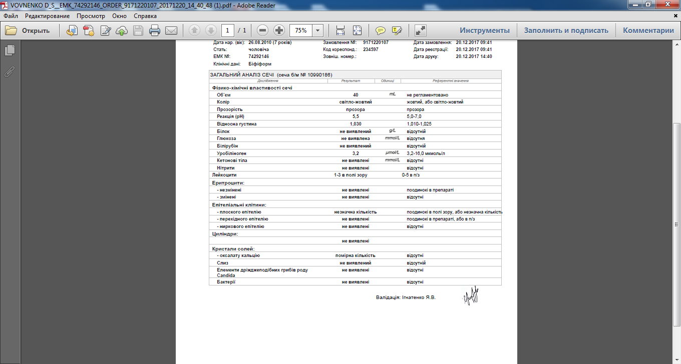The width and height of the screenshot is (681, 364).
Task: Switch to read mode expand icon
Action: (x=421, y=30)
